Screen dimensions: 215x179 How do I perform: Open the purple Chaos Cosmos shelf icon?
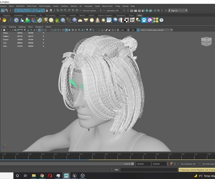(x=150, y=20)
